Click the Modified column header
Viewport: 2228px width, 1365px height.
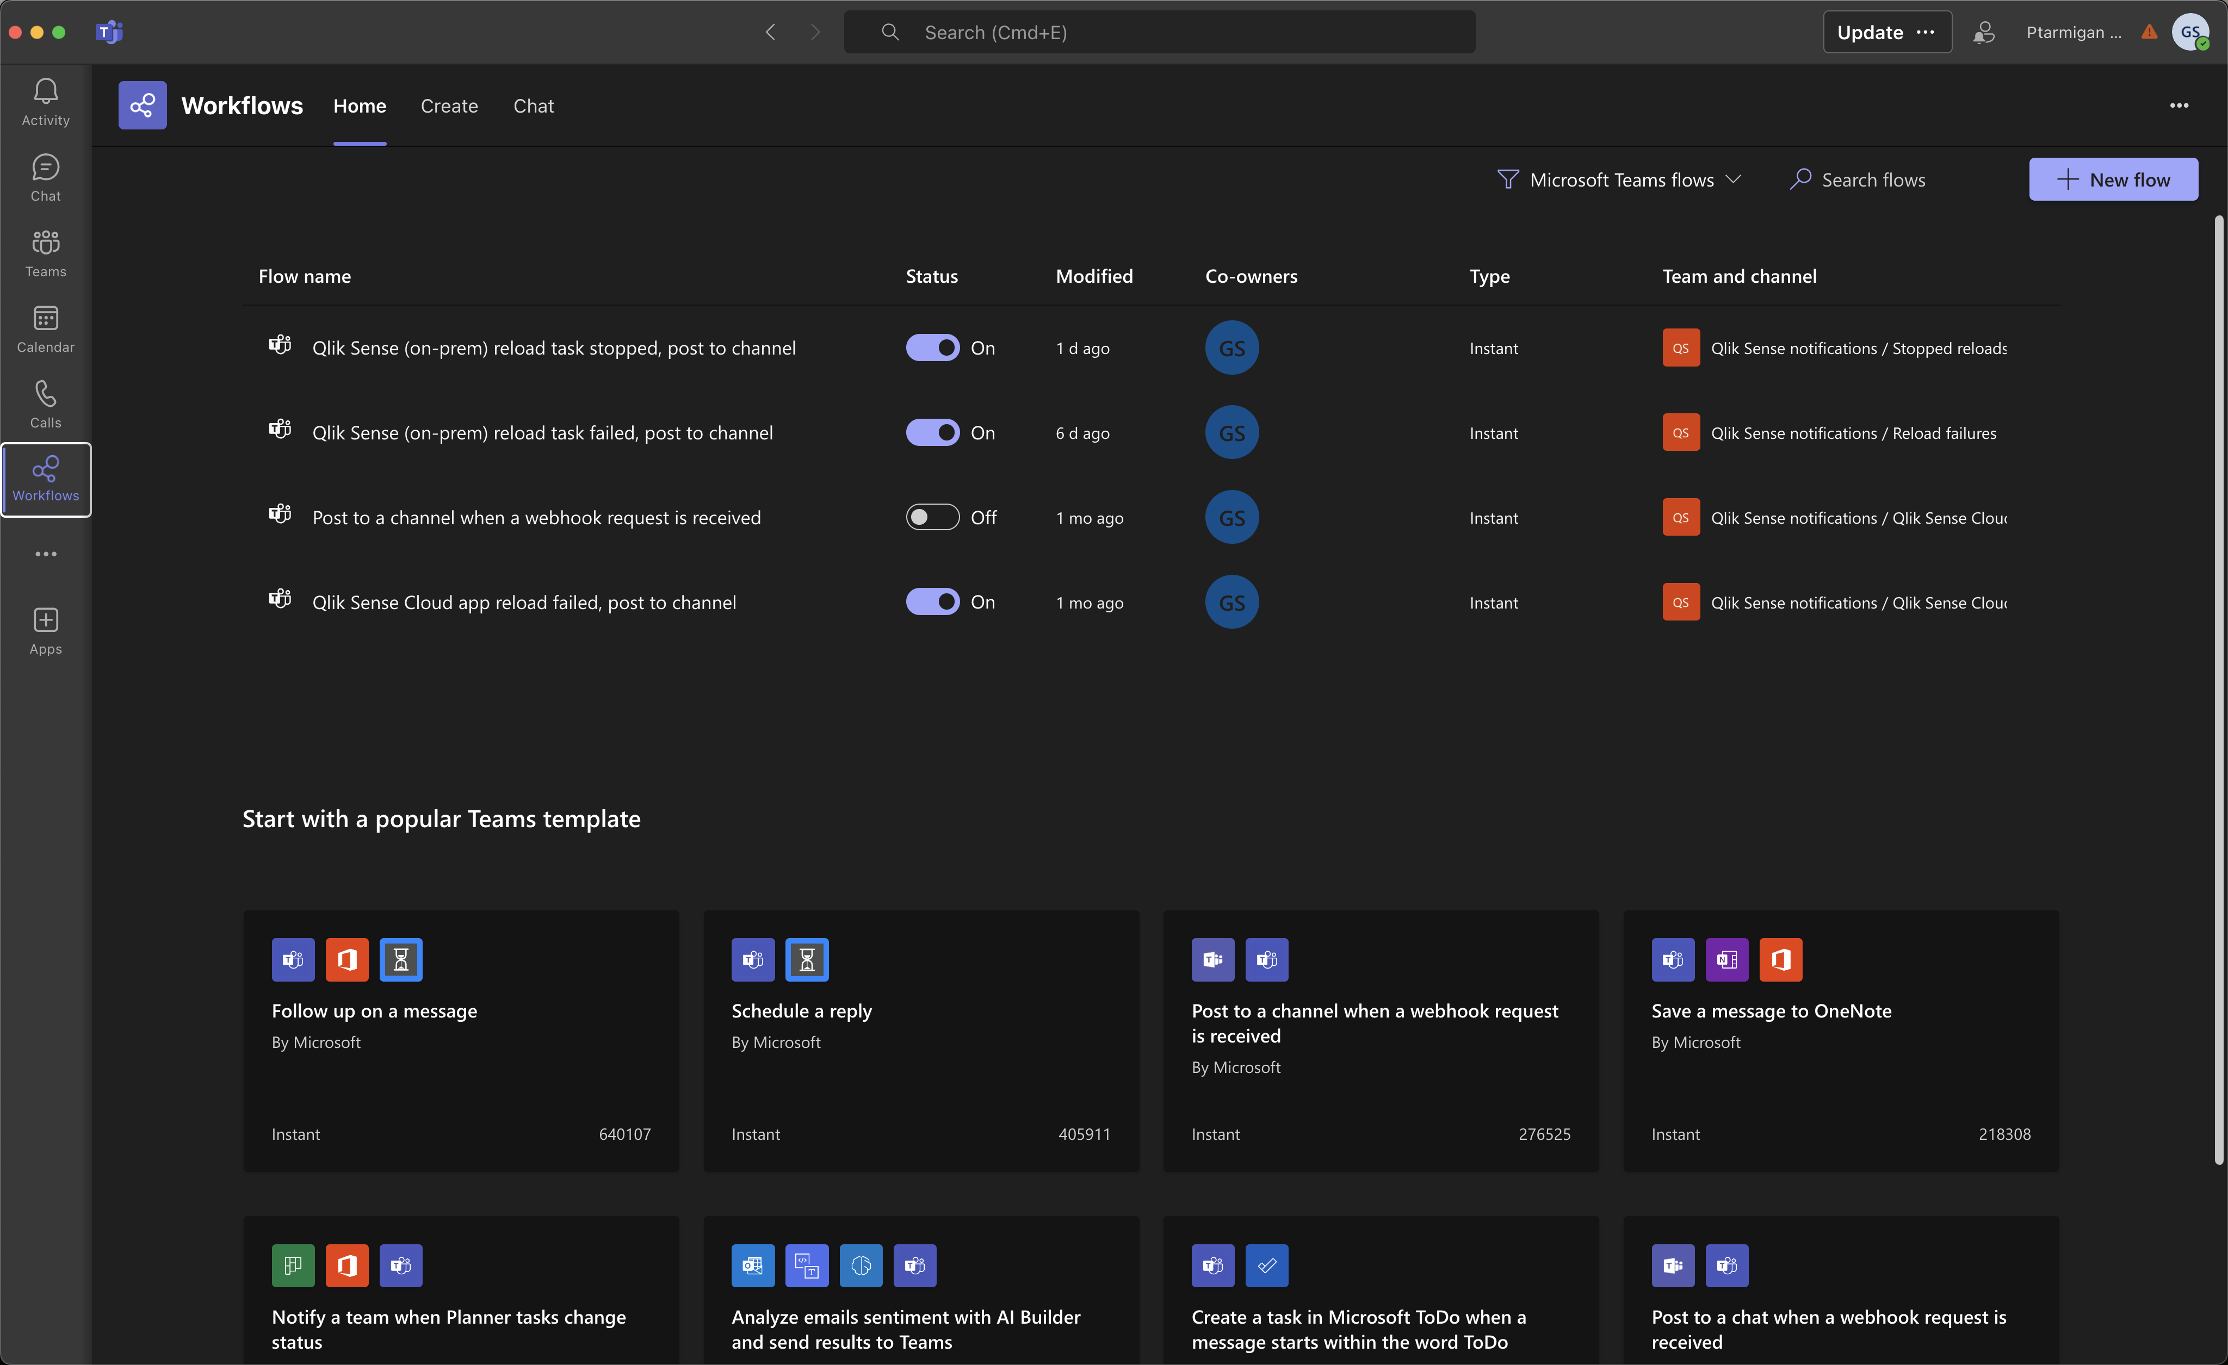[1094, 277]
